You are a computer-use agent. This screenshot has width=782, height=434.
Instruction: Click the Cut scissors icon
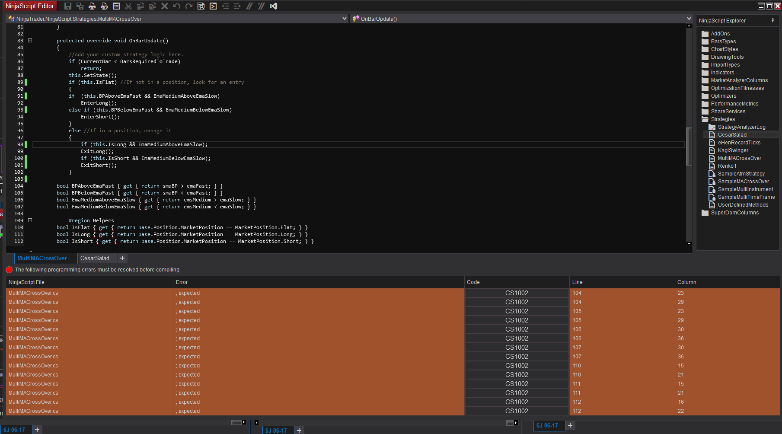(x=128, y=6)
